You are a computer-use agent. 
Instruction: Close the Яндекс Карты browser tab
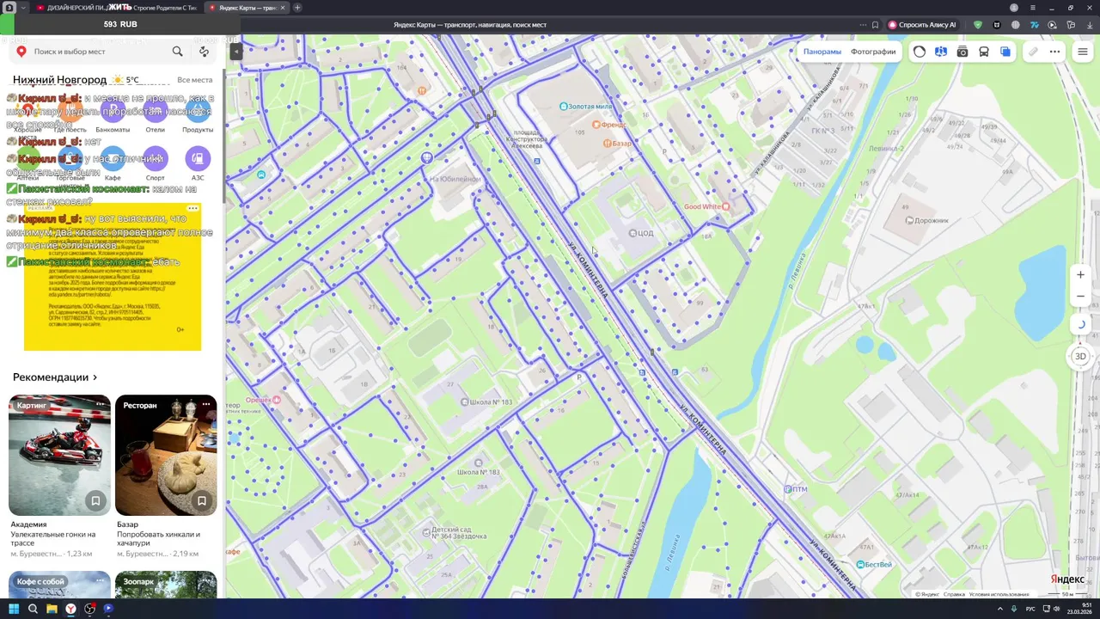tap(282, 8)
